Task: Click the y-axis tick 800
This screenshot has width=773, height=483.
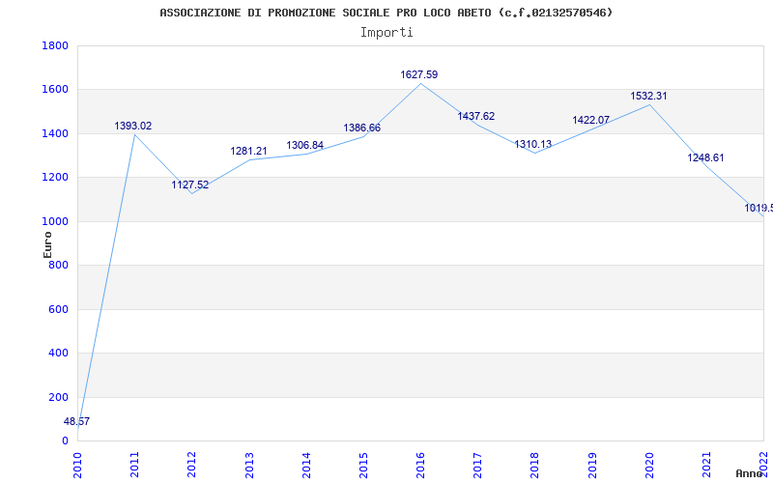Action: [59, 265]
